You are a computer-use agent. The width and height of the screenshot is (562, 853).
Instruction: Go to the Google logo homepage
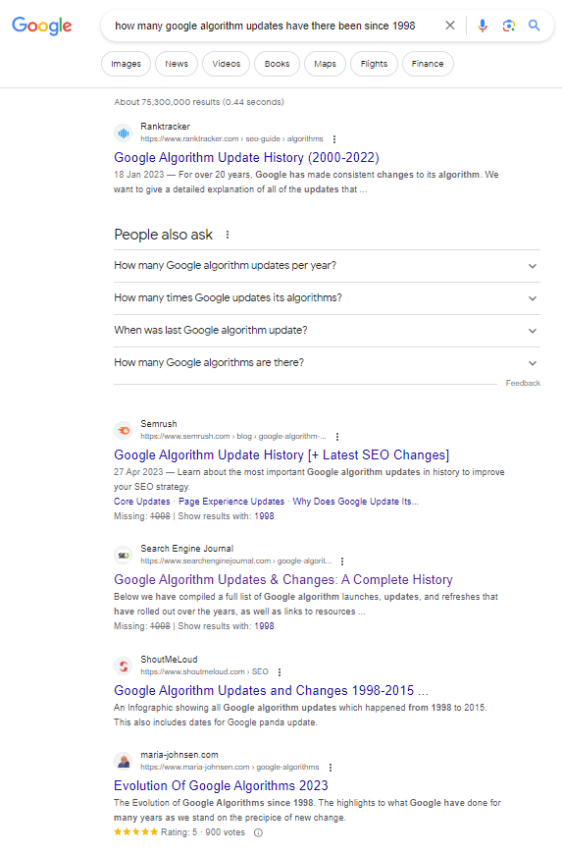(42, 26)
